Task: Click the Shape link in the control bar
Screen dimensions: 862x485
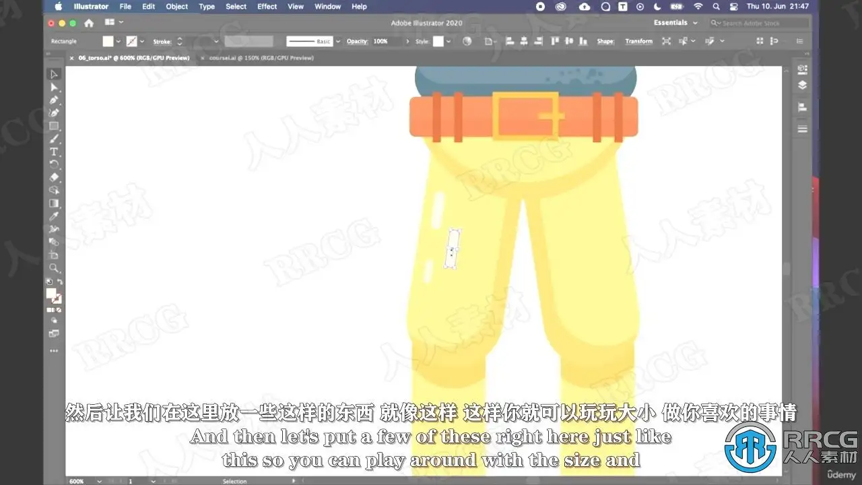Action: (x=605, y=41)
